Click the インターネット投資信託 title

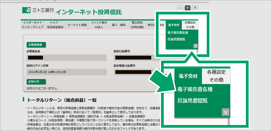click(x=89, y=12)
